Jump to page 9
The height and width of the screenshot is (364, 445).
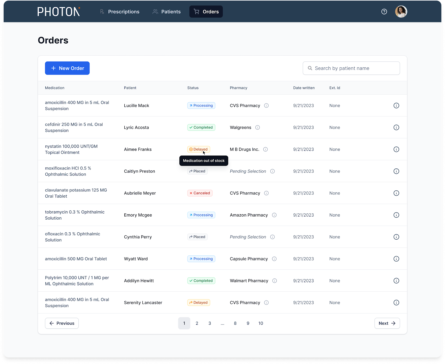pyautogui.click(x=248, y=323)
